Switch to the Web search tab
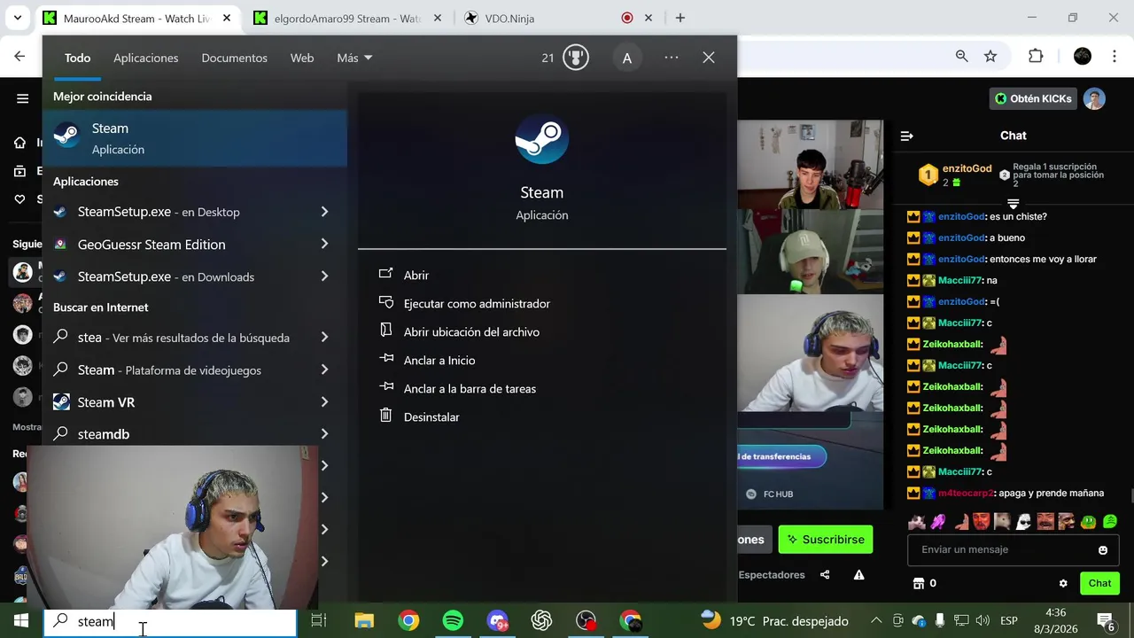Image resolution: width=1134 pixels, height=638 pixels. 302,58
